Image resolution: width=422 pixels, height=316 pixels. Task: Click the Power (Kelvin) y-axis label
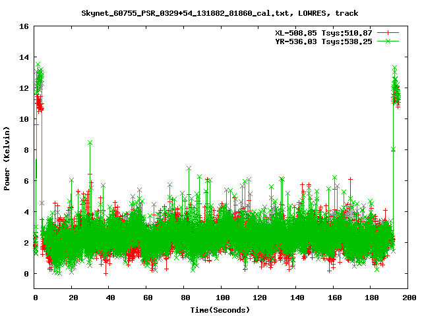click(x=7, y=159)
